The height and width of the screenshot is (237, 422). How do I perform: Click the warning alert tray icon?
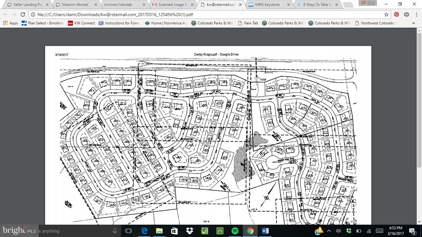319,231
